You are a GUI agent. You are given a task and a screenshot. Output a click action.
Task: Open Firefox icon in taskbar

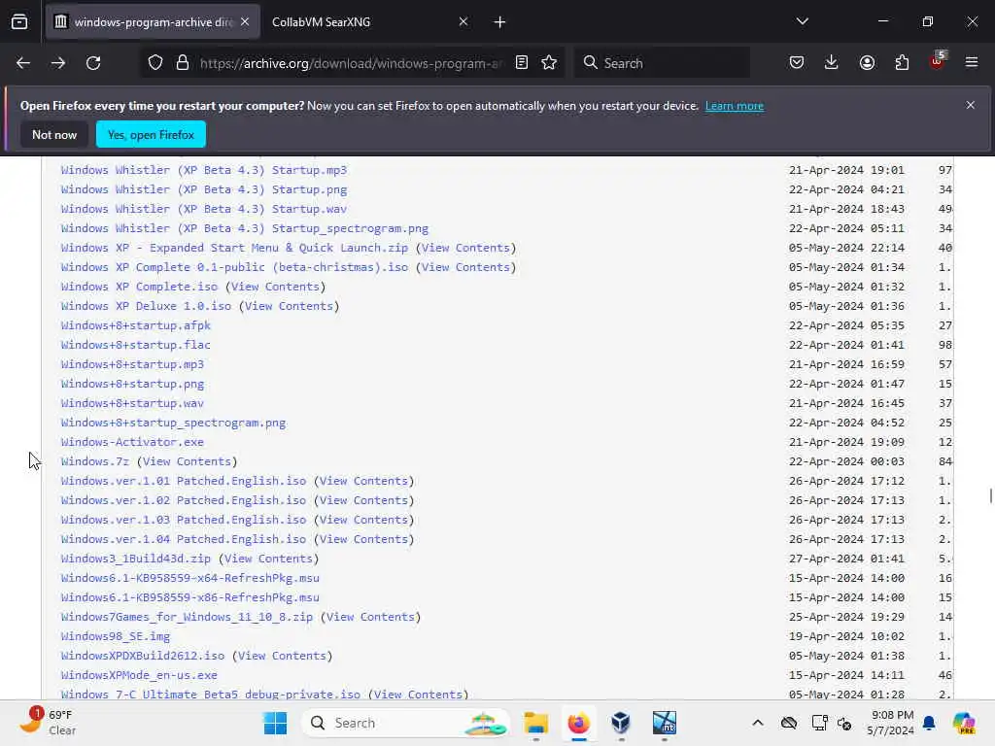tap(579, 723)
